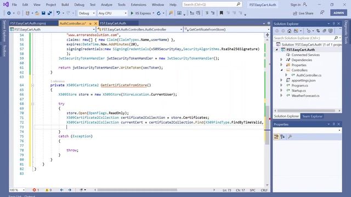Expand the Properties node in Solution Explorer
This screenshot has width=351, height=197.
click(x=281, y=65)
